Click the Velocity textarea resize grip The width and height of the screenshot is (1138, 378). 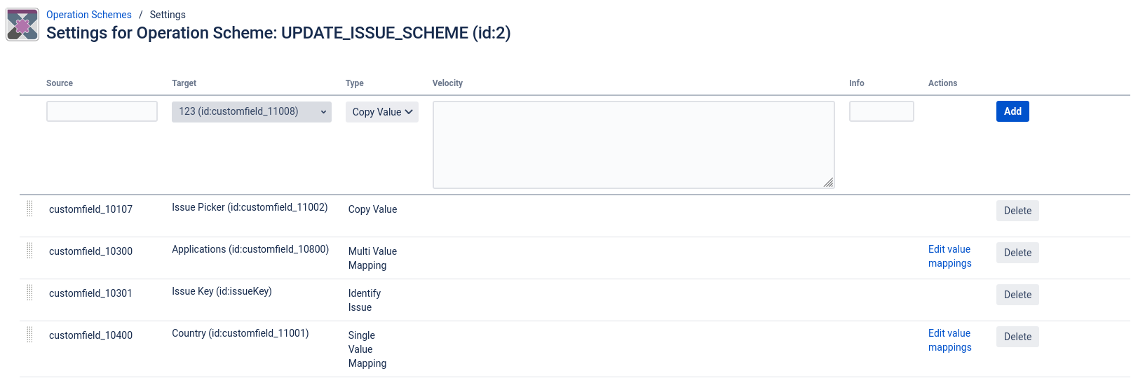(x=828, y=182)
